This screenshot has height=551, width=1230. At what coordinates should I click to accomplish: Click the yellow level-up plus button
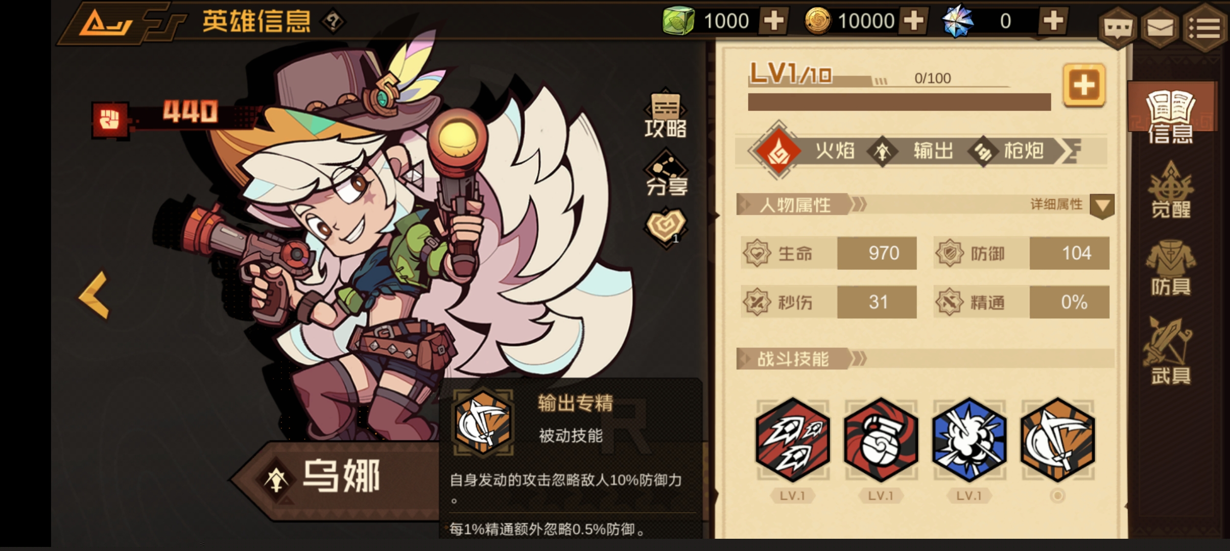pos(1084,85)
